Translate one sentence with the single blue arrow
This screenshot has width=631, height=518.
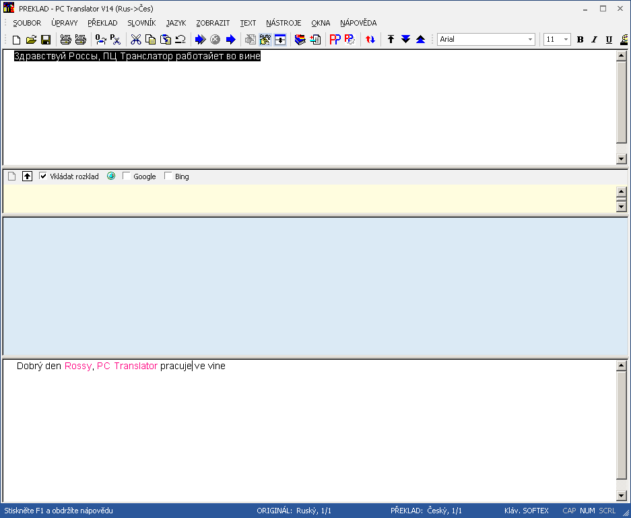click(x=230, y=40)
